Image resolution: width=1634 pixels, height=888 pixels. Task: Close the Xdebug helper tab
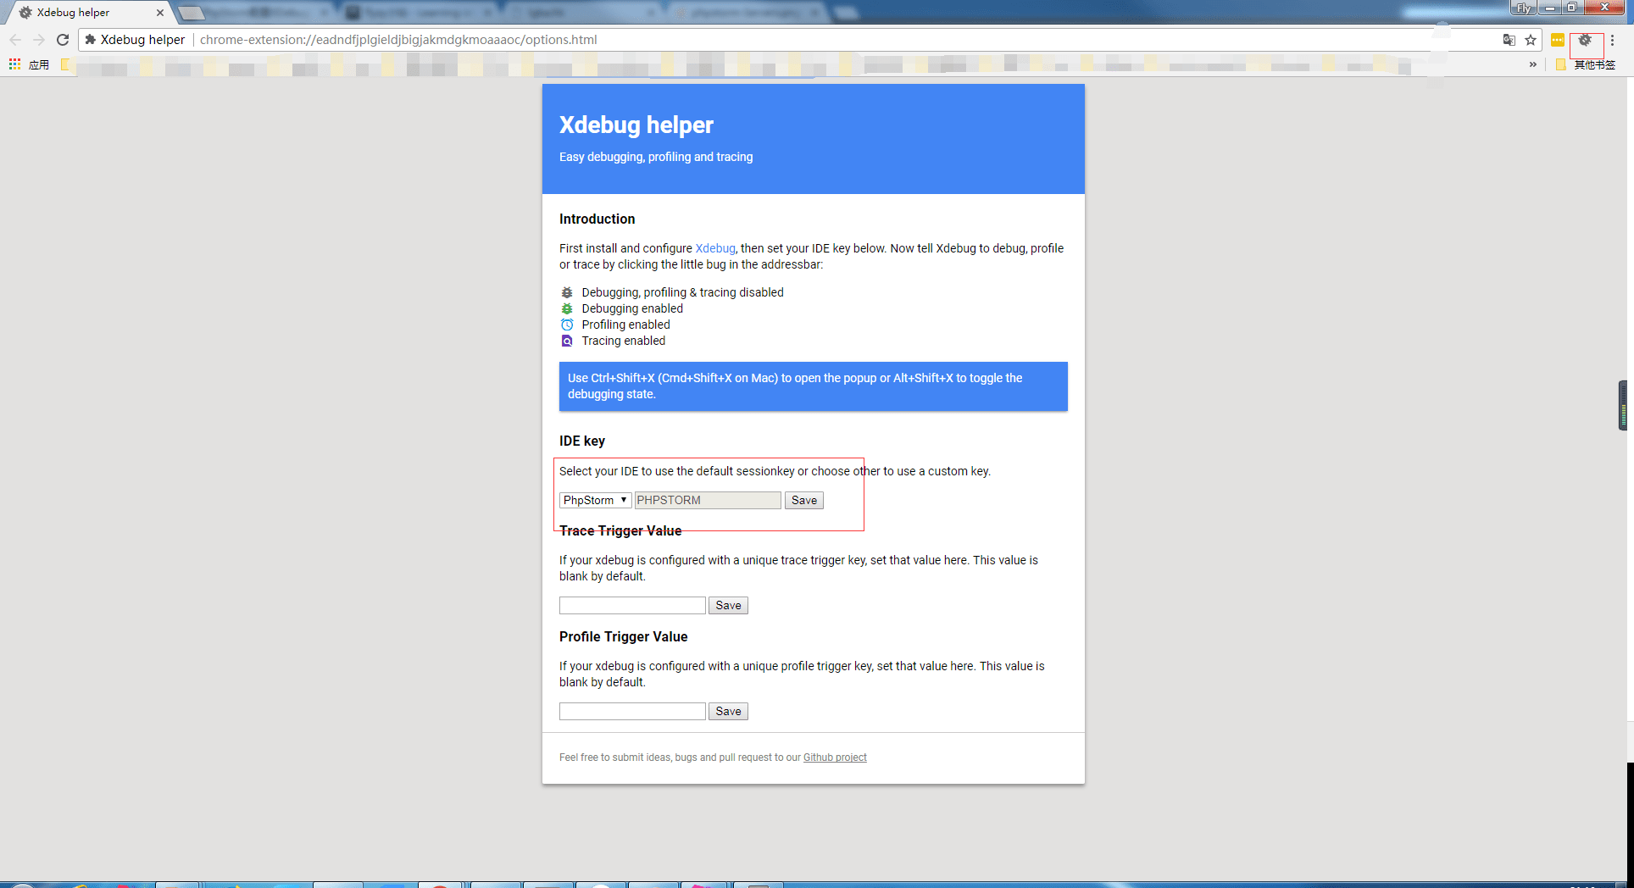coord(159,13)
